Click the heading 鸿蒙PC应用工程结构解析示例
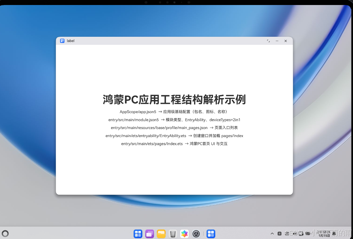 pyautogui.click(x=174, y=99)
